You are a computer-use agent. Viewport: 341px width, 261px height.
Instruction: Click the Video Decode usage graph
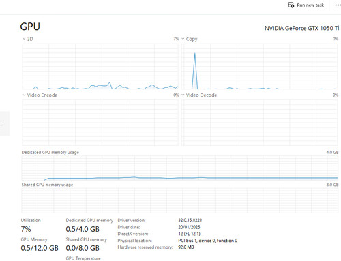coord(260,123)
